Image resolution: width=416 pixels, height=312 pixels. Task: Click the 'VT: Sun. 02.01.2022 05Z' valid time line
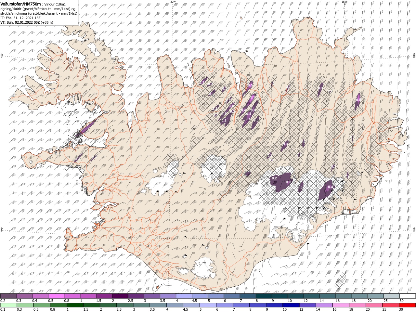(20, 22)
